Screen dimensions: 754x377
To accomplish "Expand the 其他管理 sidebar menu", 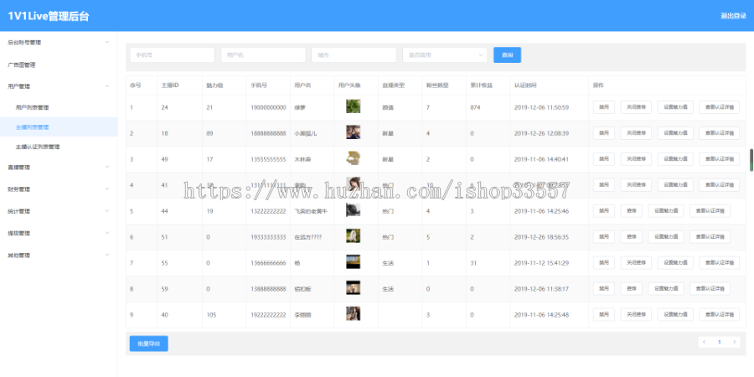I will (x=59, y=256).
